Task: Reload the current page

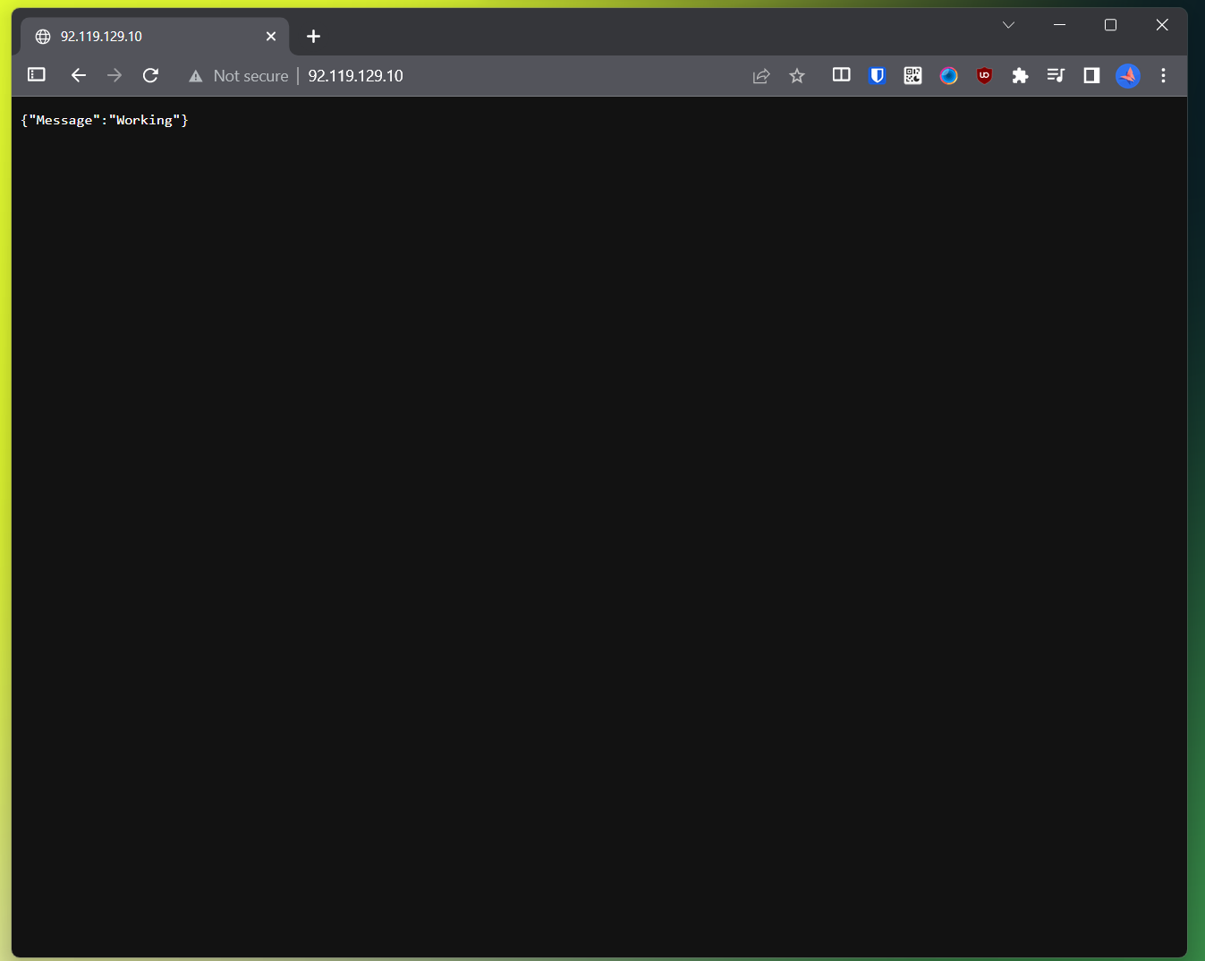Action: click(150, 76)
